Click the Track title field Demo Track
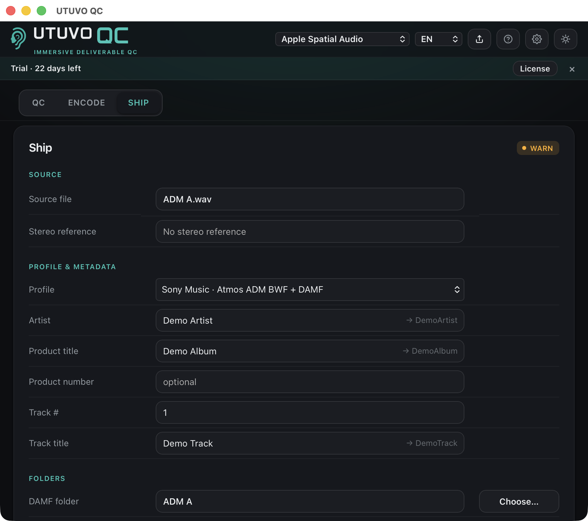Screen dimensions: 588x521 310,443
